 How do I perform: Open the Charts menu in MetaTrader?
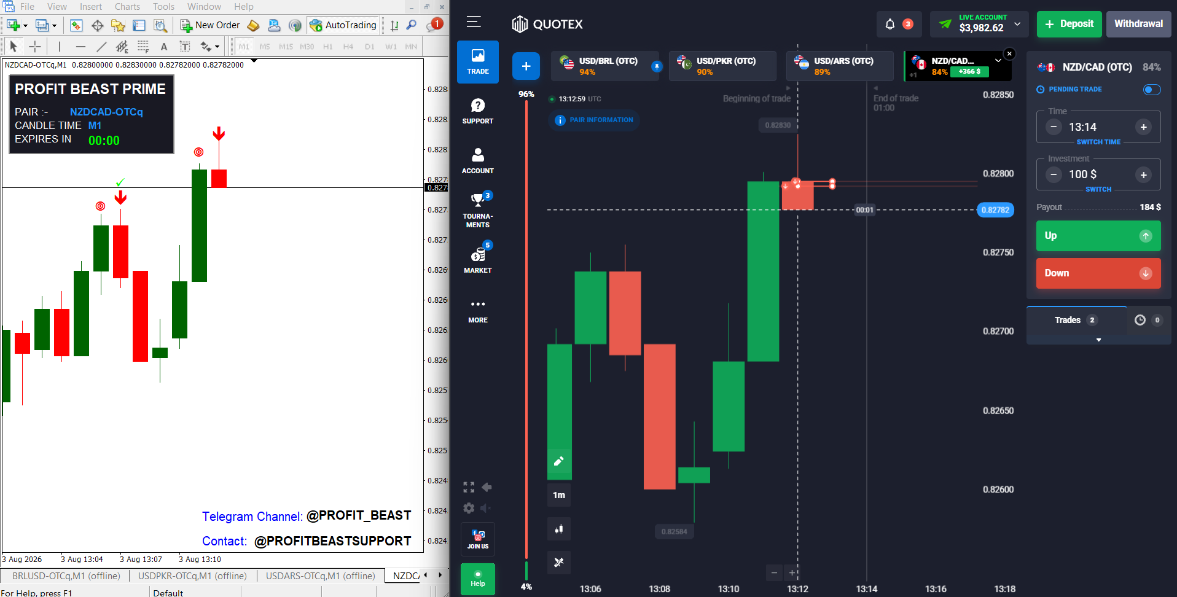[x=127, y=7]
